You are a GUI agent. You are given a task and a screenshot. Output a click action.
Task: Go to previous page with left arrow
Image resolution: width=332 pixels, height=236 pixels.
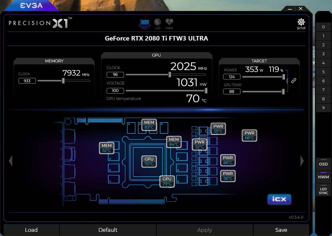(x=11, y=161)
